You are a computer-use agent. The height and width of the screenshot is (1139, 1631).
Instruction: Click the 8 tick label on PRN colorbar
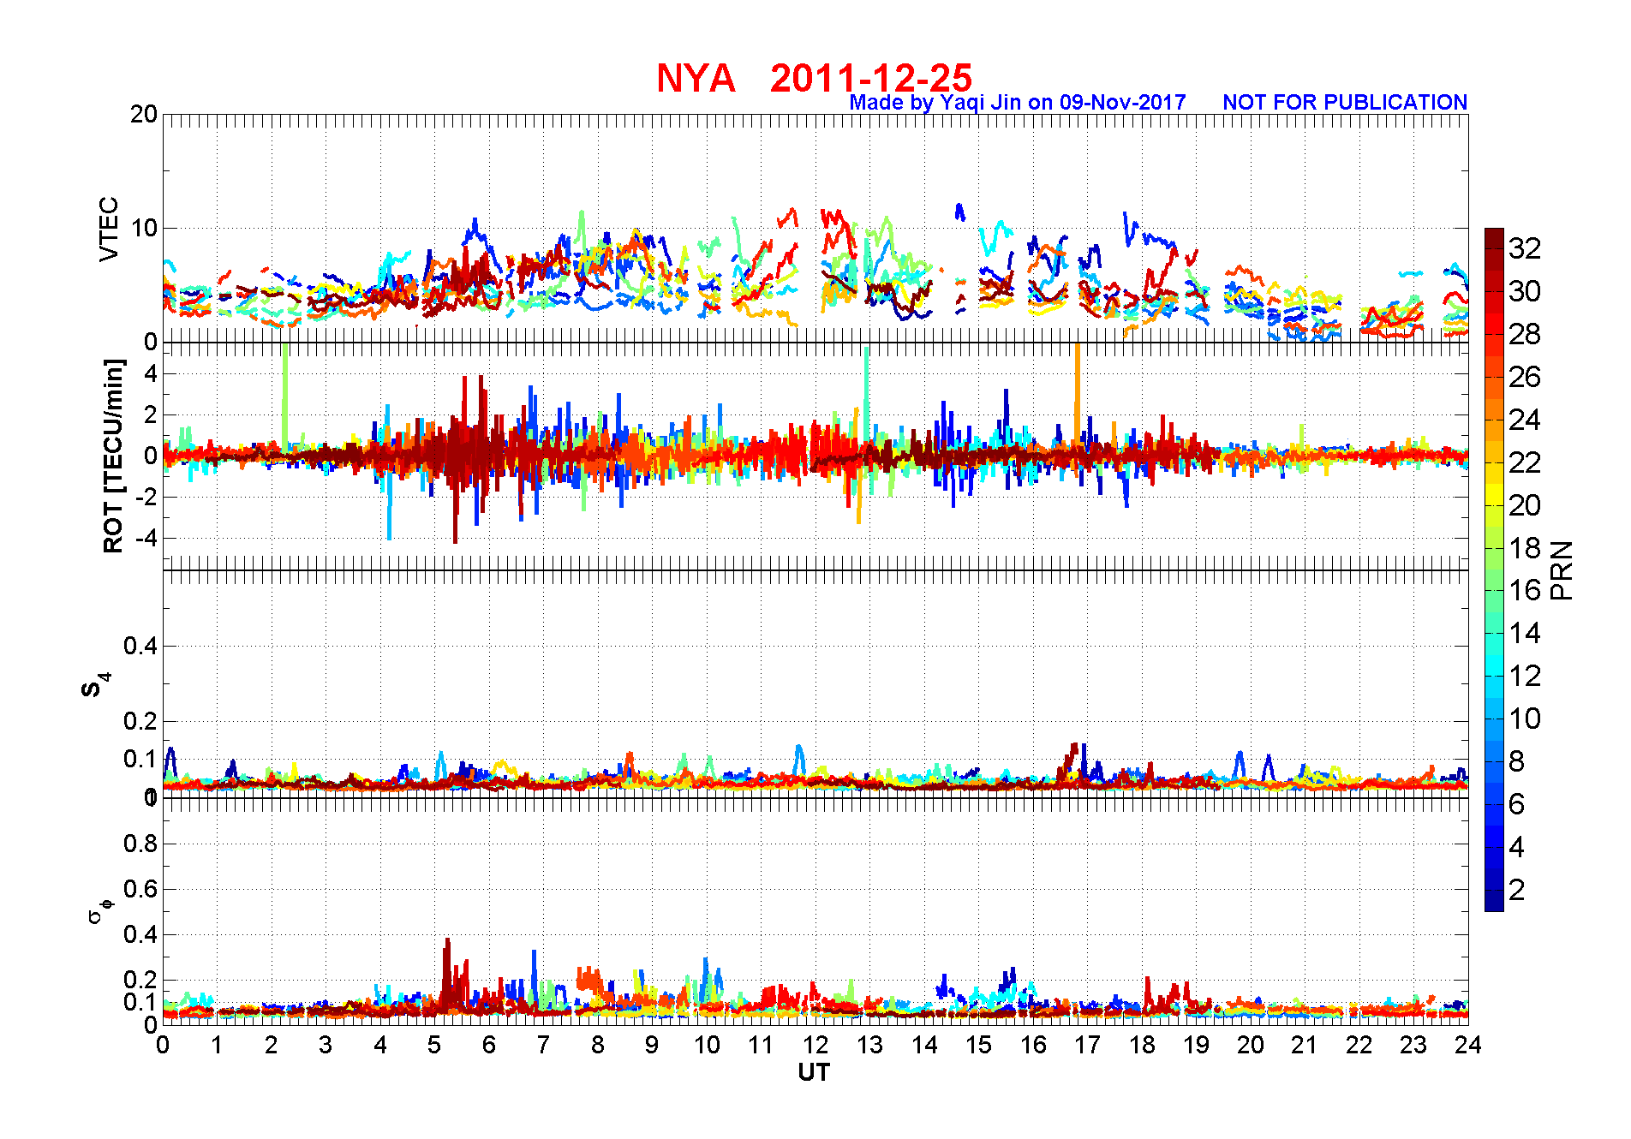coord(1516,761)
